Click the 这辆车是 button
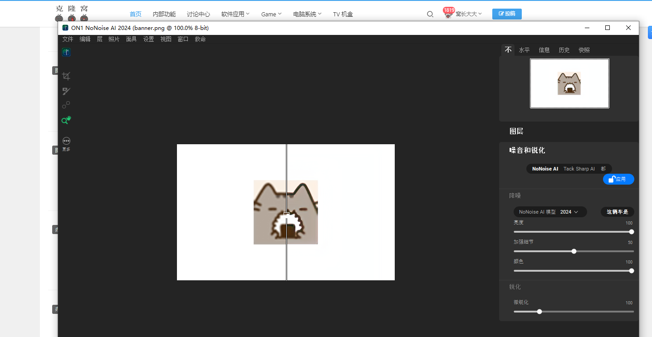 617,212
